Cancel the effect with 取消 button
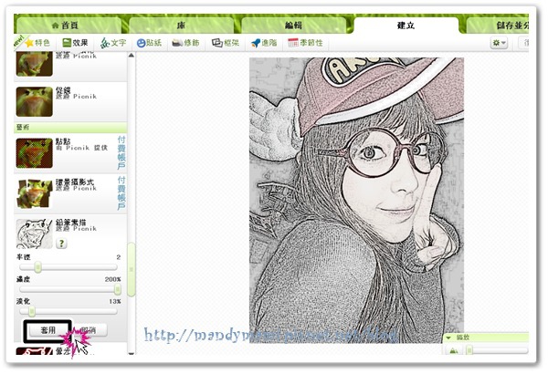 point(90,330)
